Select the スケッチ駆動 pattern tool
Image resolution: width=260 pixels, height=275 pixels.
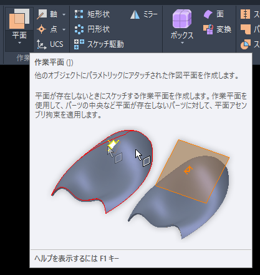click(99, 44)
